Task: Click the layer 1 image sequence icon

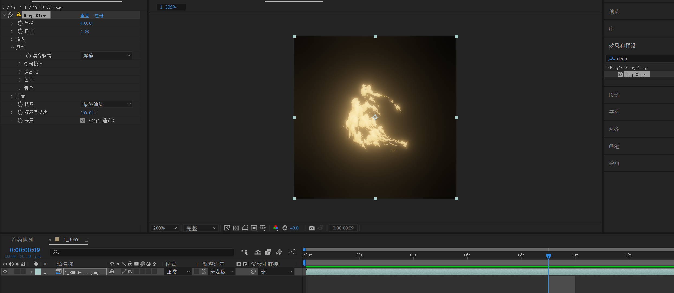Action: click(x=59, y=272)
